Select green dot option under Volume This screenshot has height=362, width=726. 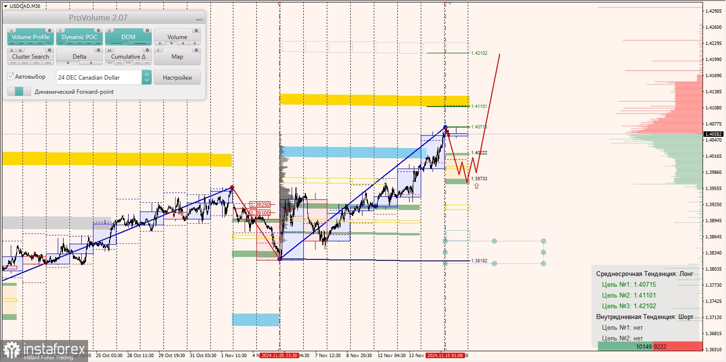point(171,43)
